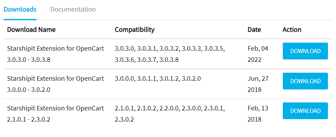
Task: Click the Compatibility column header
Action: (x=134, y=30)
